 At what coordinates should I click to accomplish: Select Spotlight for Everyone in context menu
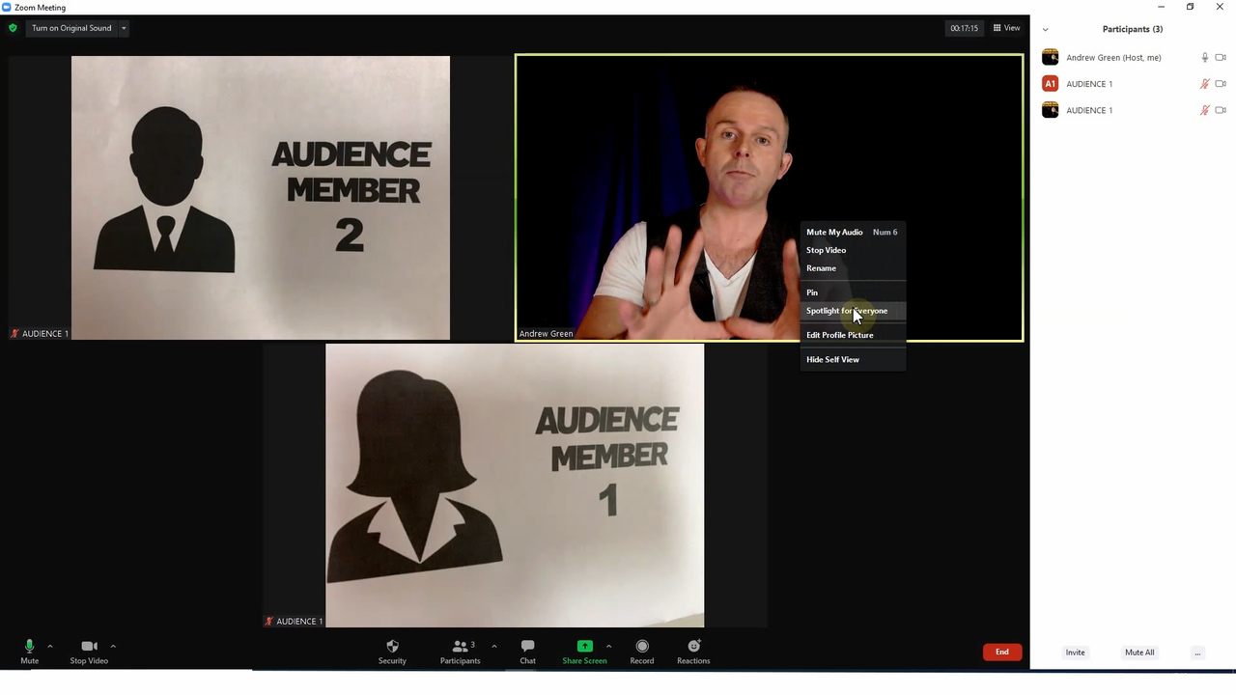point(846,311)
